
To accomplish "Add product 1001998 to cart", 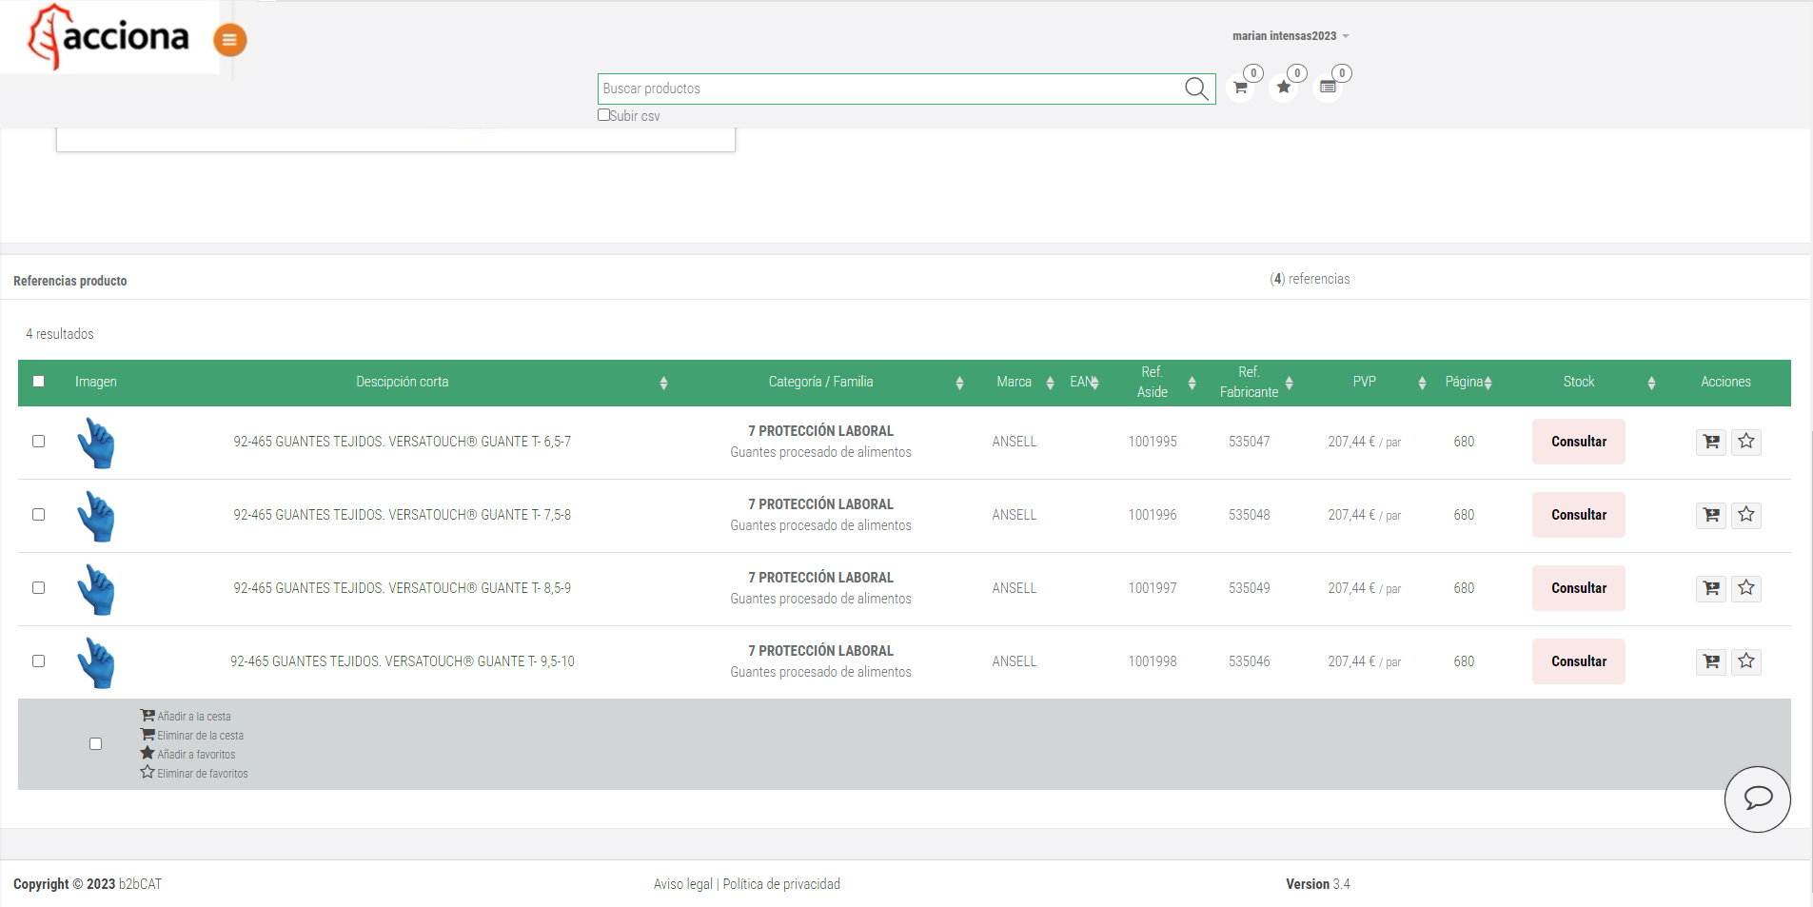I will (1710, 661).
